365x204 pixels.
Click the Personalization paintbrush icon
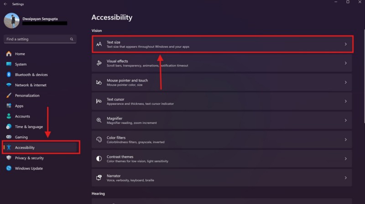9,96
